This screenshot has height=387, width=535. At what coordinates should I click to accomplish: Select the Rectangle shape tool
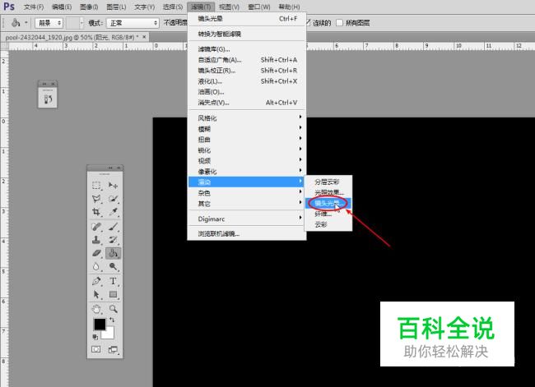(x=113, y=294)
